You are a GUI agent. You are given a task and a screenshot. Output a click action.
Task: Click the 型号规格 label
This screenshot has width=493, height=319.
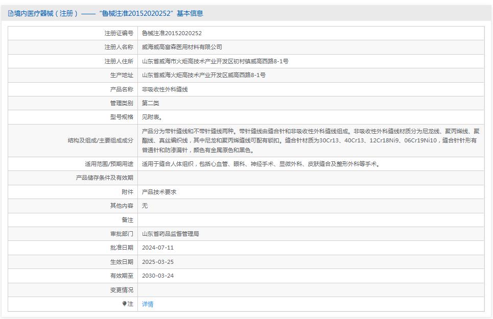pyautogui.click(x=122, y=117)
